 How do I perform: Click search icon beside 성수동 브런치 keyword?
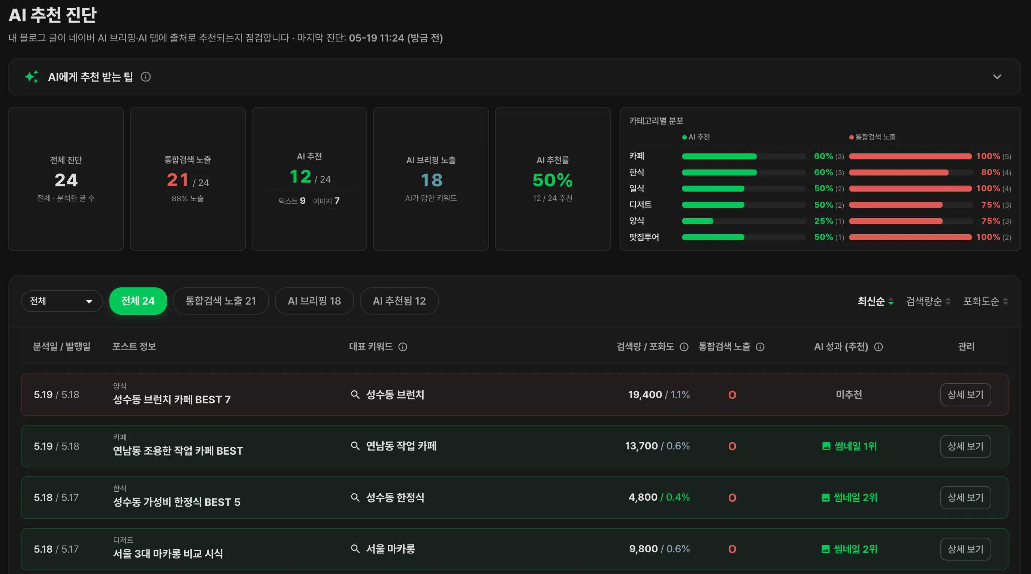click(x=355, y=394)
